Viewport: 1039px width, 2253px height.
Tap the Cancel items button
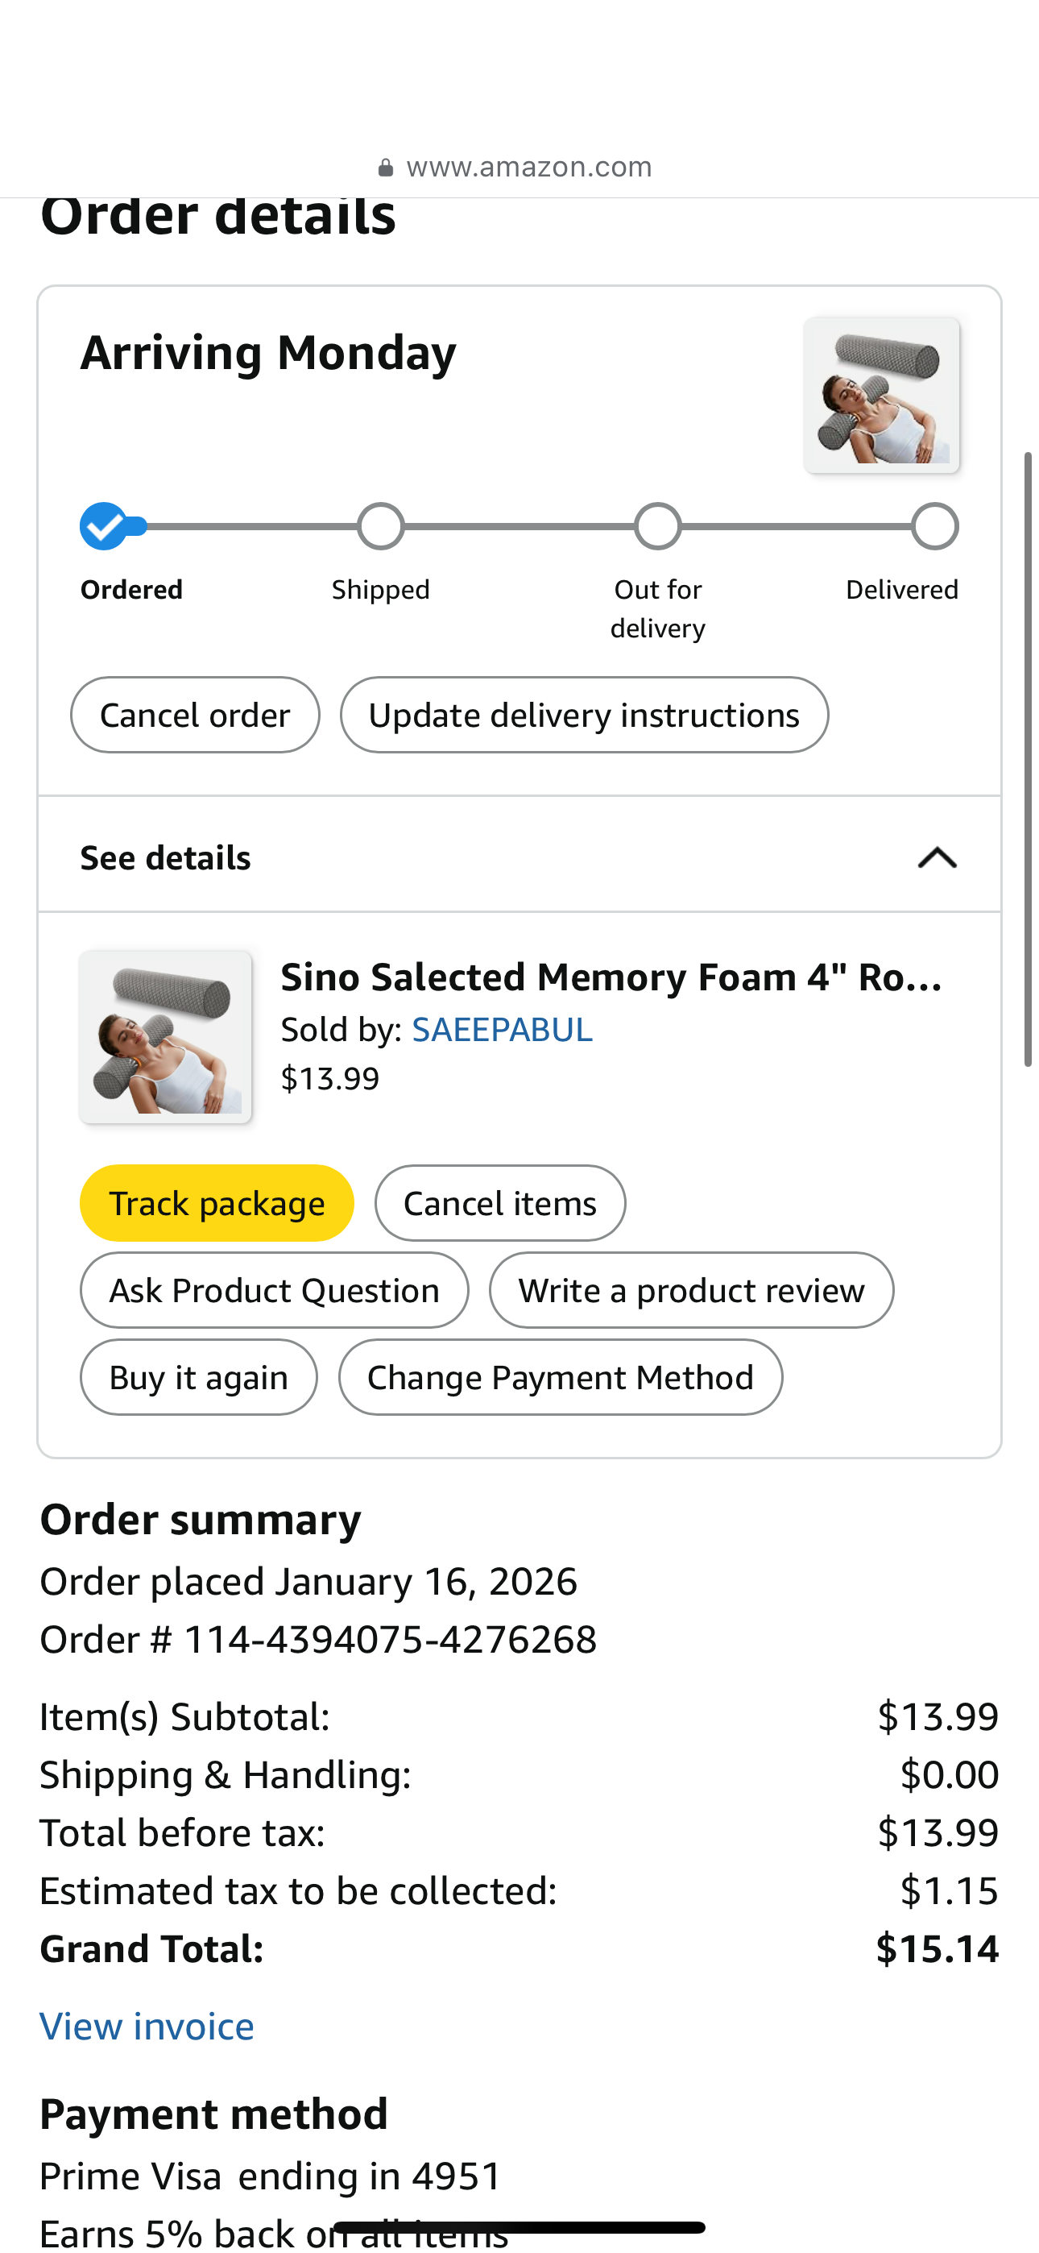(x=499, y=1204)
